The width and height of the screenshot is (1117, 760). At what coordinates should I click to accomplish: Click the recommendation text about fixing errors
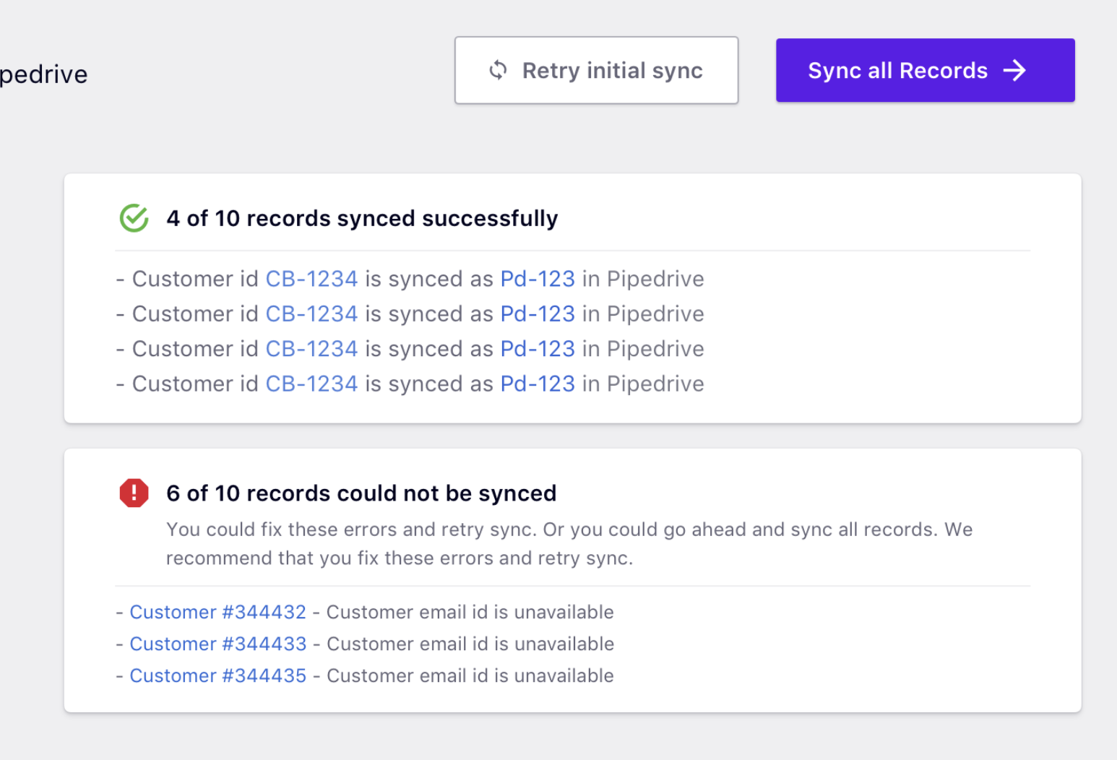point(569,543)
